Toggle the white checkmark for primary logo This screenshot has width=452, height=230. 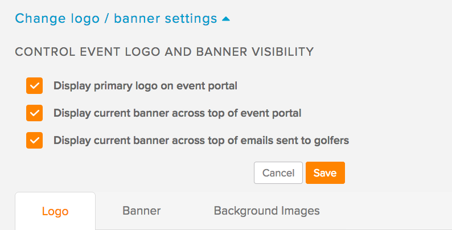tap(34, 85)
